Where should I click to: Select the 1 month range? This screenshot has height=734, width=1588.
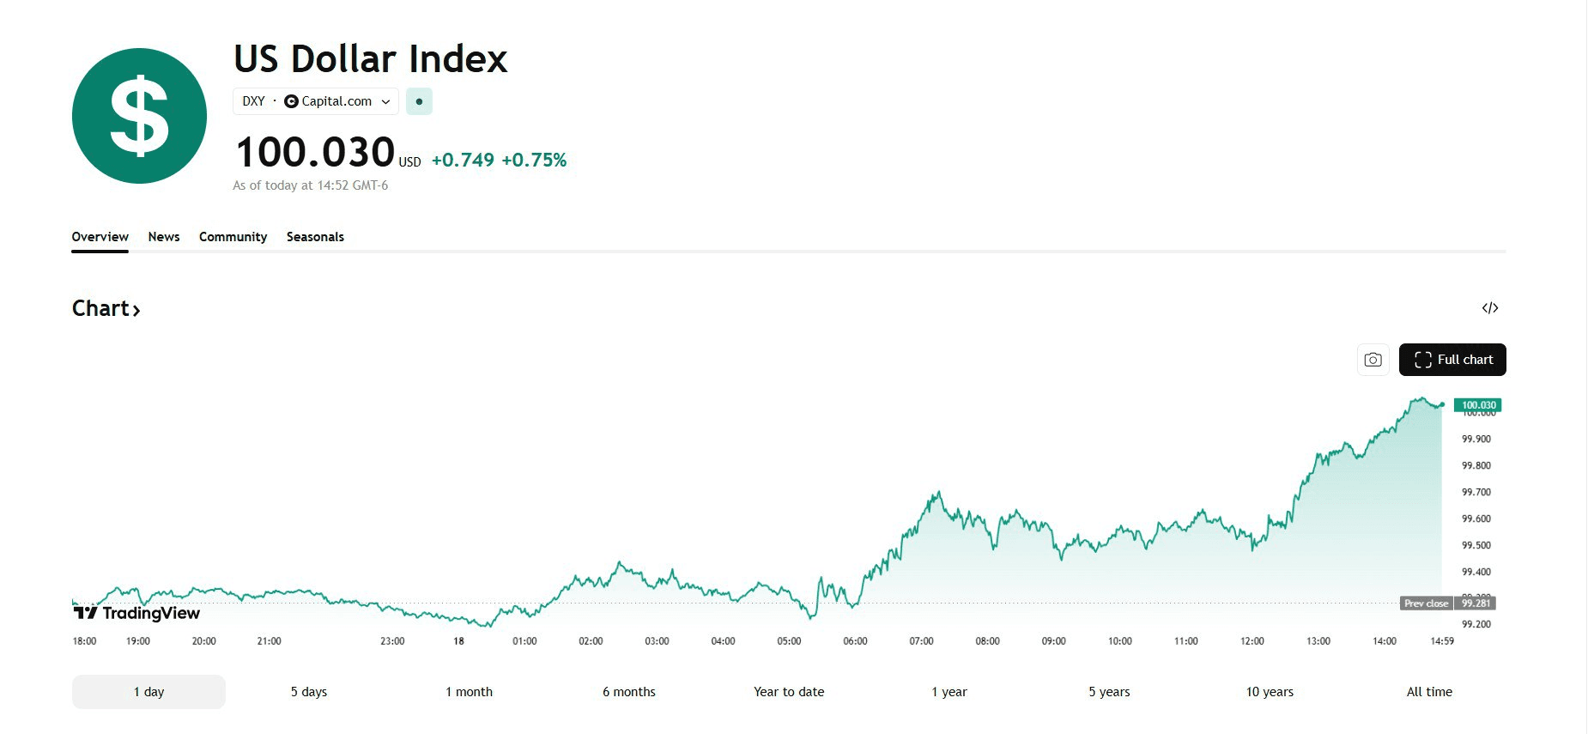click(469, 692)
